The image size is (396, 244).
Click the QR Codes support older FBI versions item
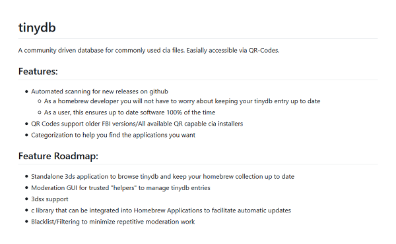pyautogui.click(x=137, y=124)
